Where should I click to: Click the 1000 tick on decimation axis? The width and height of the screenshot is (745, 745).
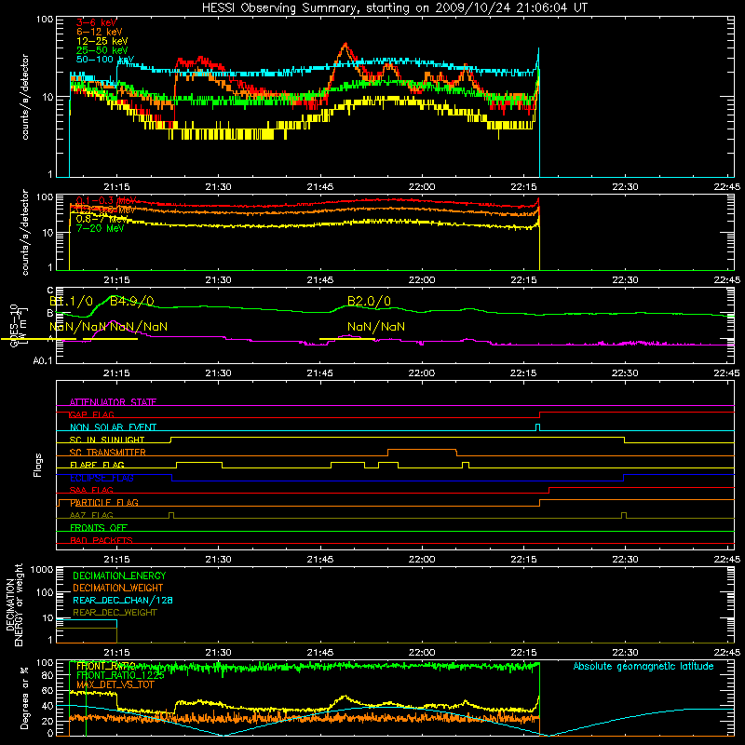pos(42,570)
